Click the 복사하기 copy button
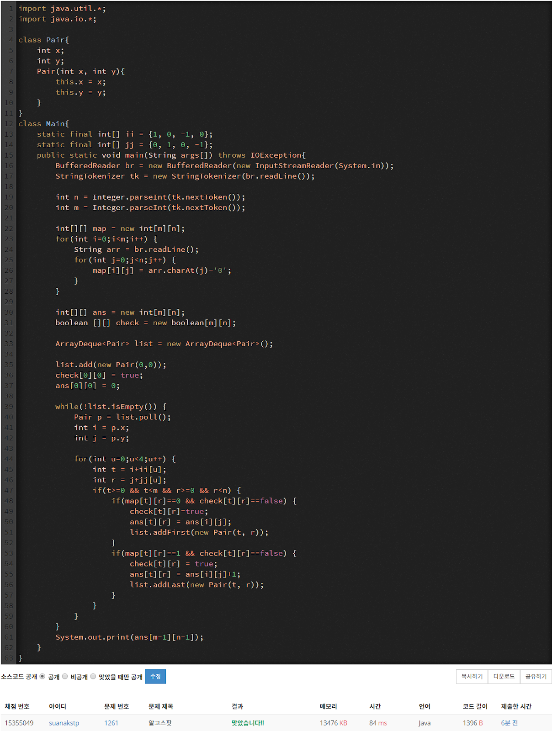552x731 pixels. pyautogui.click(x=472, y=676)
